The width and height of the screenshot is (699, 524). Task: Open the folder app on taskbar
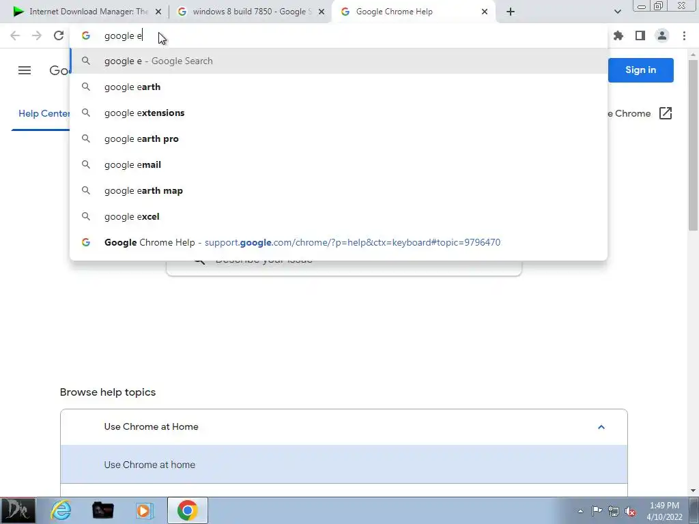point(102,510)
